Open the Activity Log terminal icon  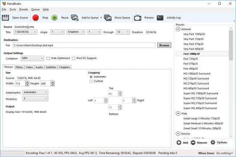coord(160,17)
